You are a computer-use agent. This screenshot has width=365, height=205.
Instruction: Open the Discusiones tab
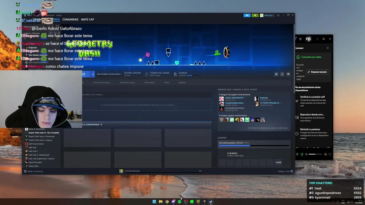(x=150, y=83)
